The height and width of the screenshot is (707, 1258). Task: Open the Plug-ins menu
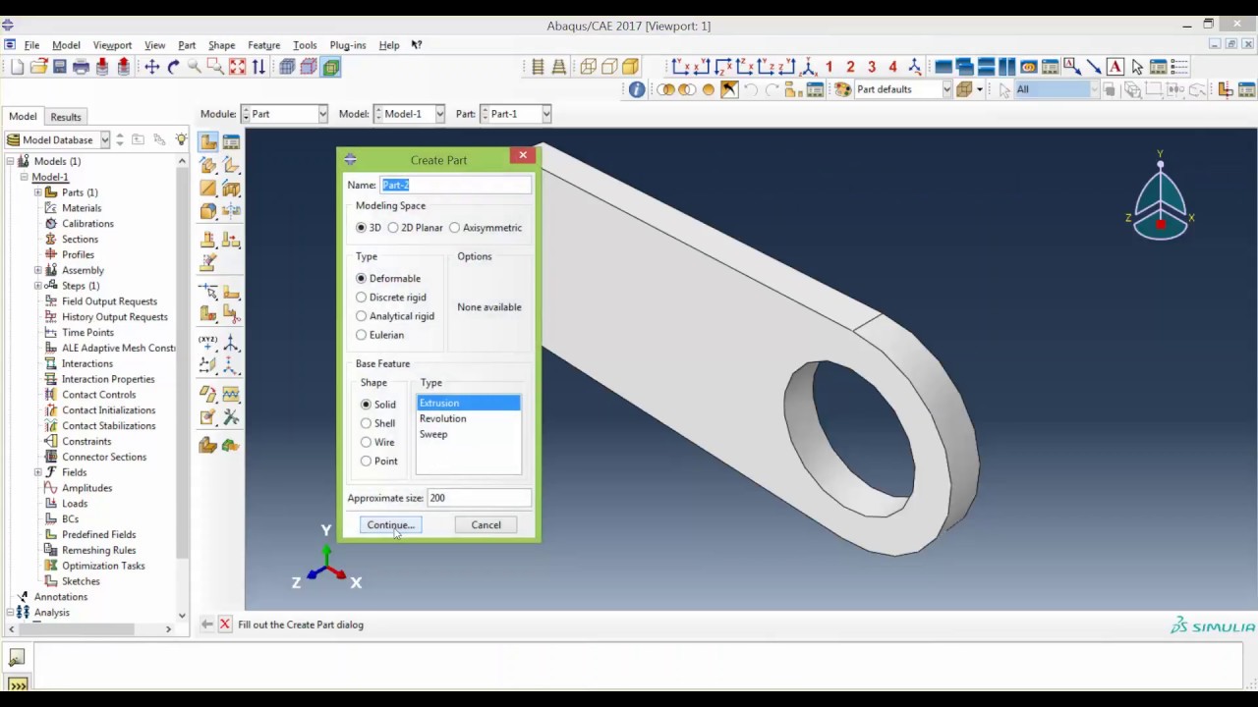pyautogui.click(x=348, y=45)
